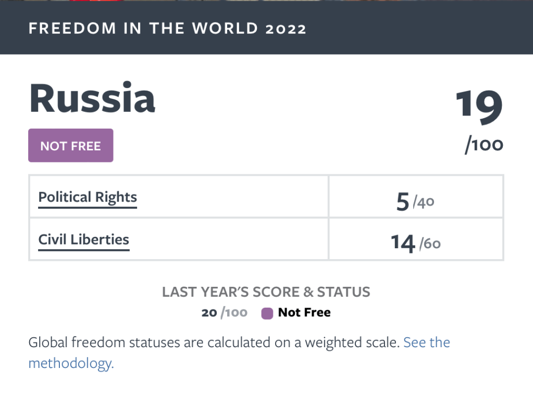533x407 pixels.
Task: Click empty dark banner area right of title
Action: coord(417,28)
